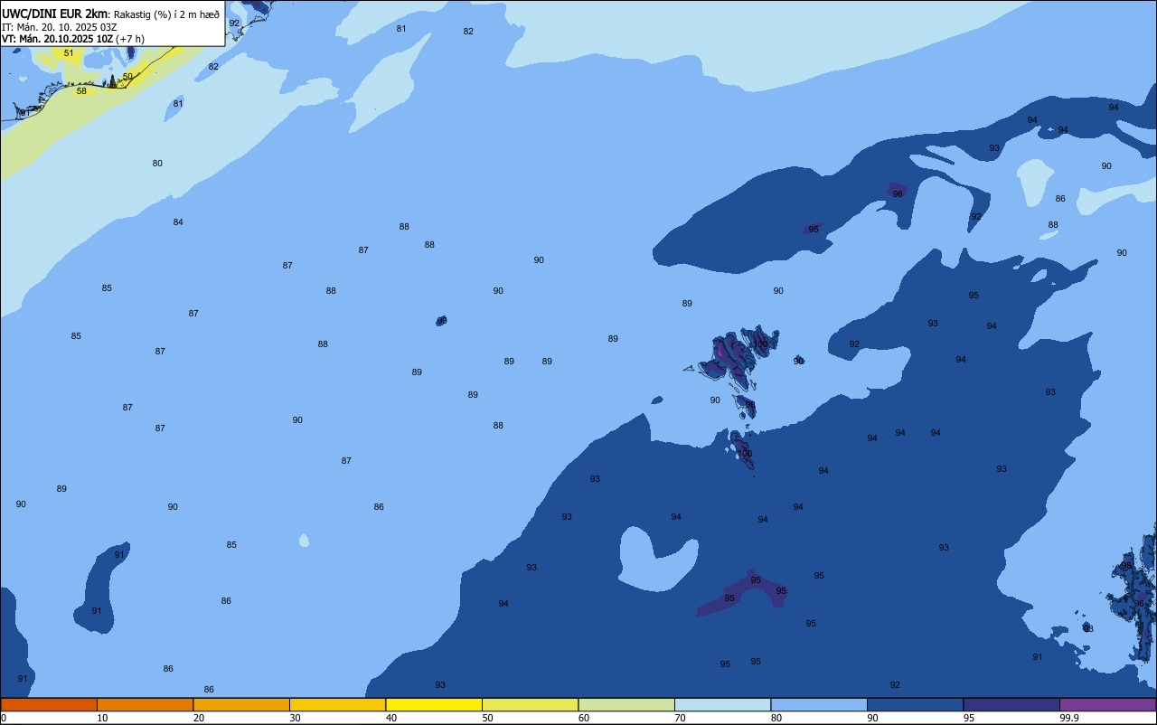Click the 10–20 orange legend segment
1157x725 pixels.
coord(145,704)
